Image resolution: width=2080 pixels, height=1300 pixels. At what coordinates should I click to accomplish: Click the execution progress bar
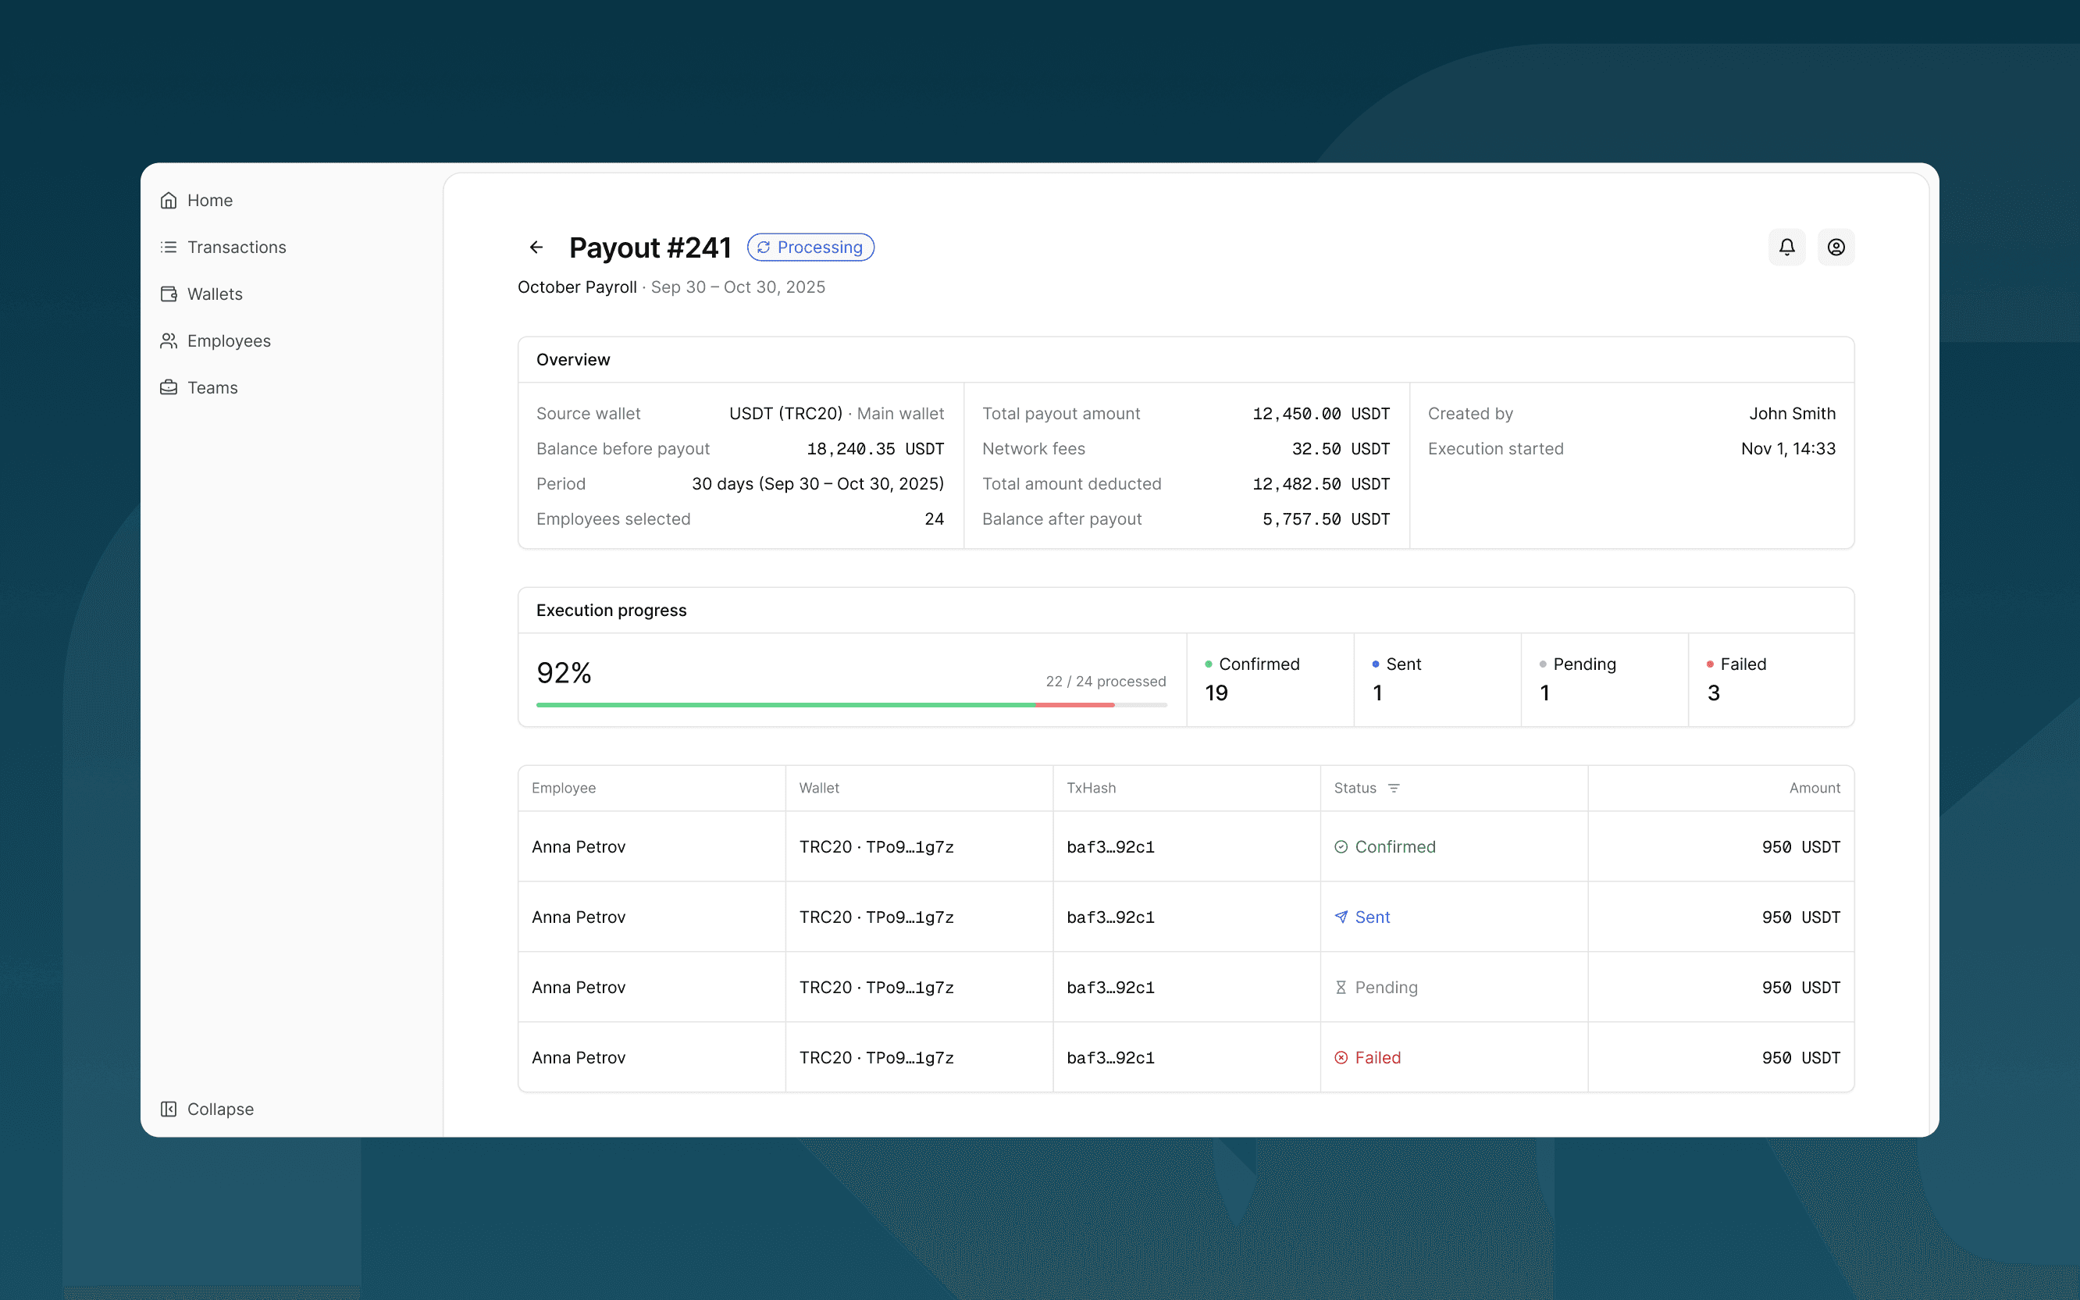(x=851, y=705)
